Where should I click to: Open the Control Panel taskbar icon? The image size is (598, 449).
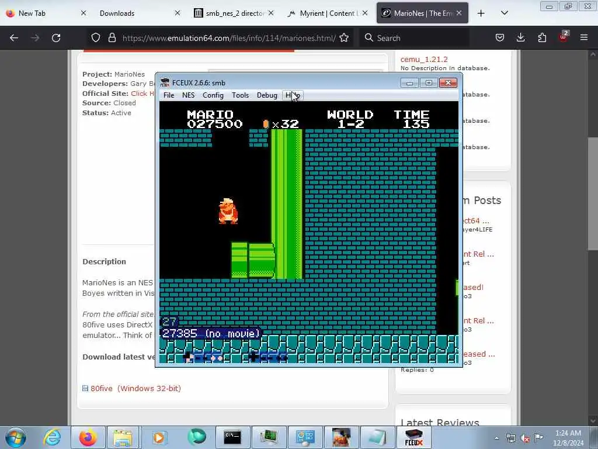(305, 437)
